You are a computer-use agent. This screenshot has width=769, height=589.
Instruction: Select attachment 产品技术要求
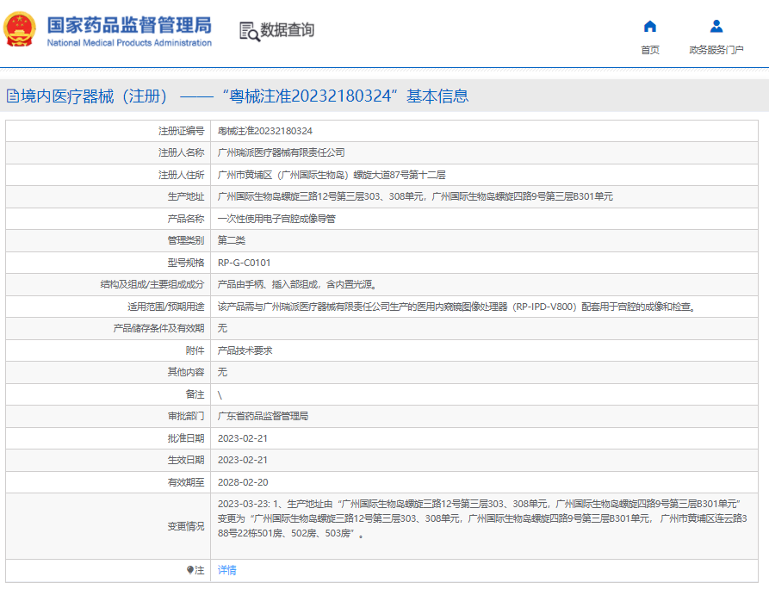tap(245, 350)
